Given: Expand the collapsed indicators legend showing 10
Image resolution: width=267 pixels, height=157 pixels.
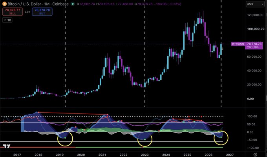Looking at the screenshot, I should tap(7, 20).
